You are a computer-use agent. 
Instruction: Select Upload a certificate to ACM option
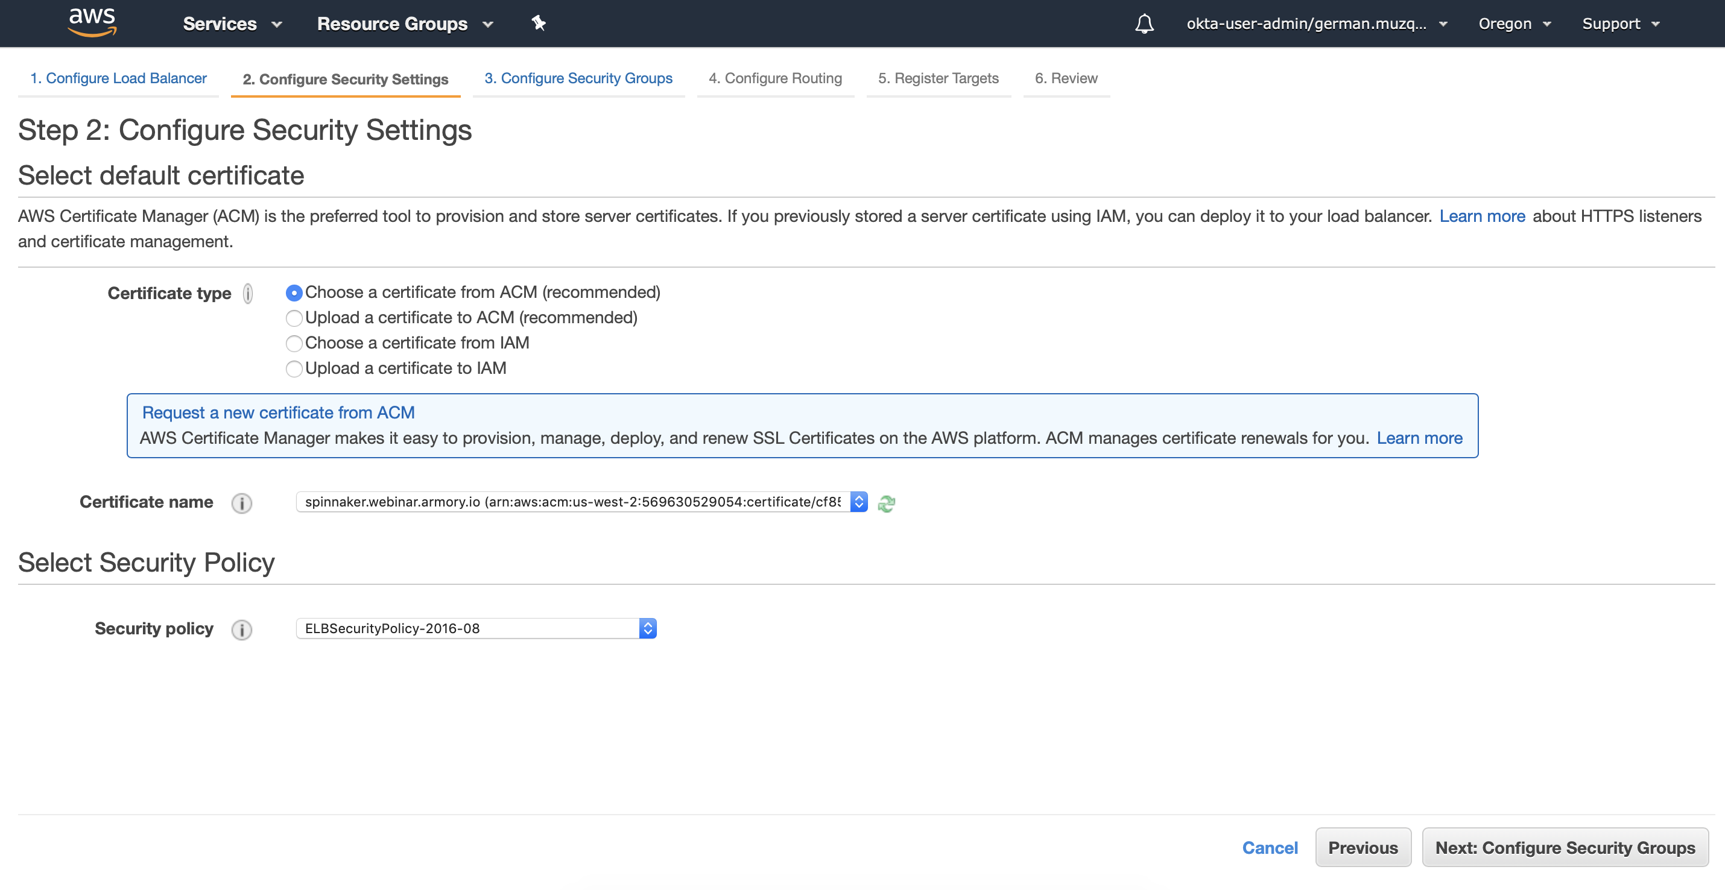293,318
